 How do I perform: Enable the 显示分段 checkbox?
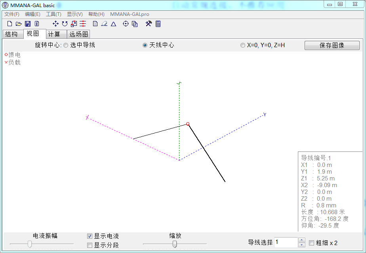tap(90, 245)
